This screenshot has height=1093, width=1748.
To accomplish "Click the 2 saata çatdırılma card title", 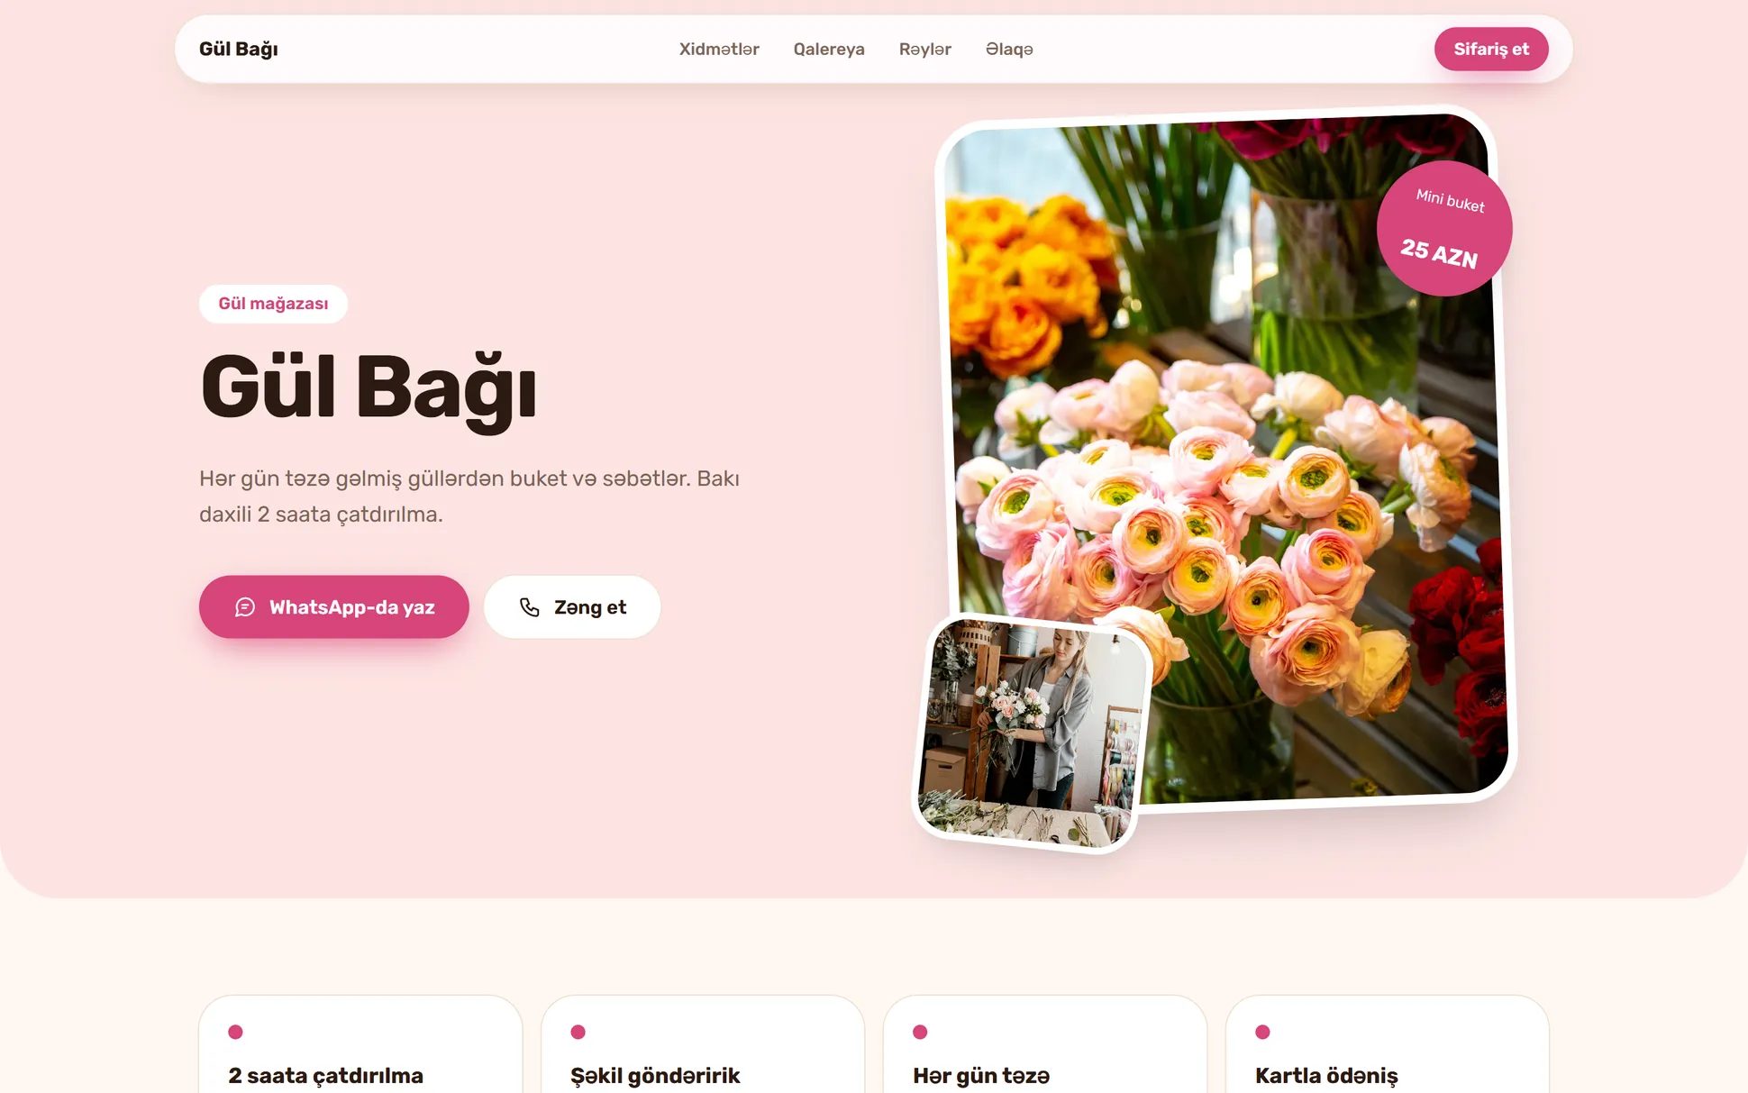I will [326, 1075].
